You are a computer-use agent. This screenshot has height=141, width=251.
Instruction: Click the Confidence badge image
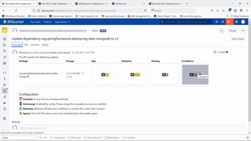195,74
